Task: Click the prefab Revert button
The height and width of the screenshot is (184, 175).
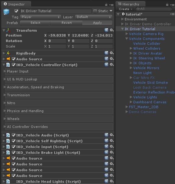Action: click(66, 23)
